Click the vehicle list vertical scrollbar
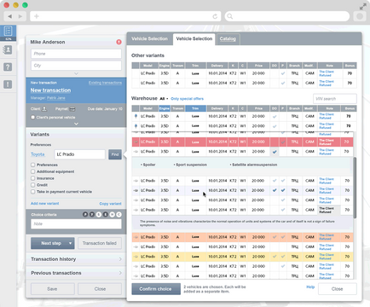 click(x=355, y=188)
